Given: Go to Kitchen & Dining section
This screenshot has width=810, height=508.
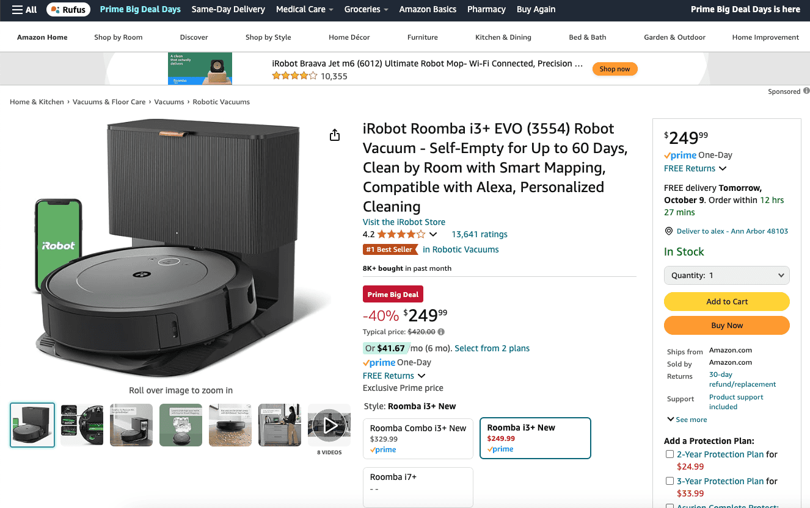Looking at the screenshot, I should (503, 37).
